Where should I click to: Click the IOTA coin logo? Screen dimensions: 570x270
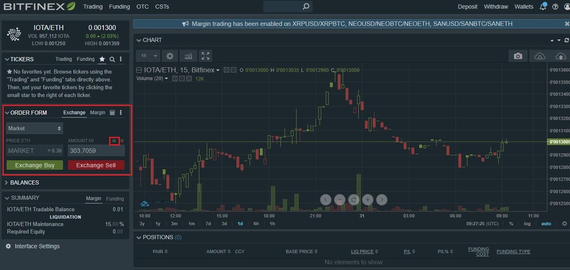tap(14, 35)
